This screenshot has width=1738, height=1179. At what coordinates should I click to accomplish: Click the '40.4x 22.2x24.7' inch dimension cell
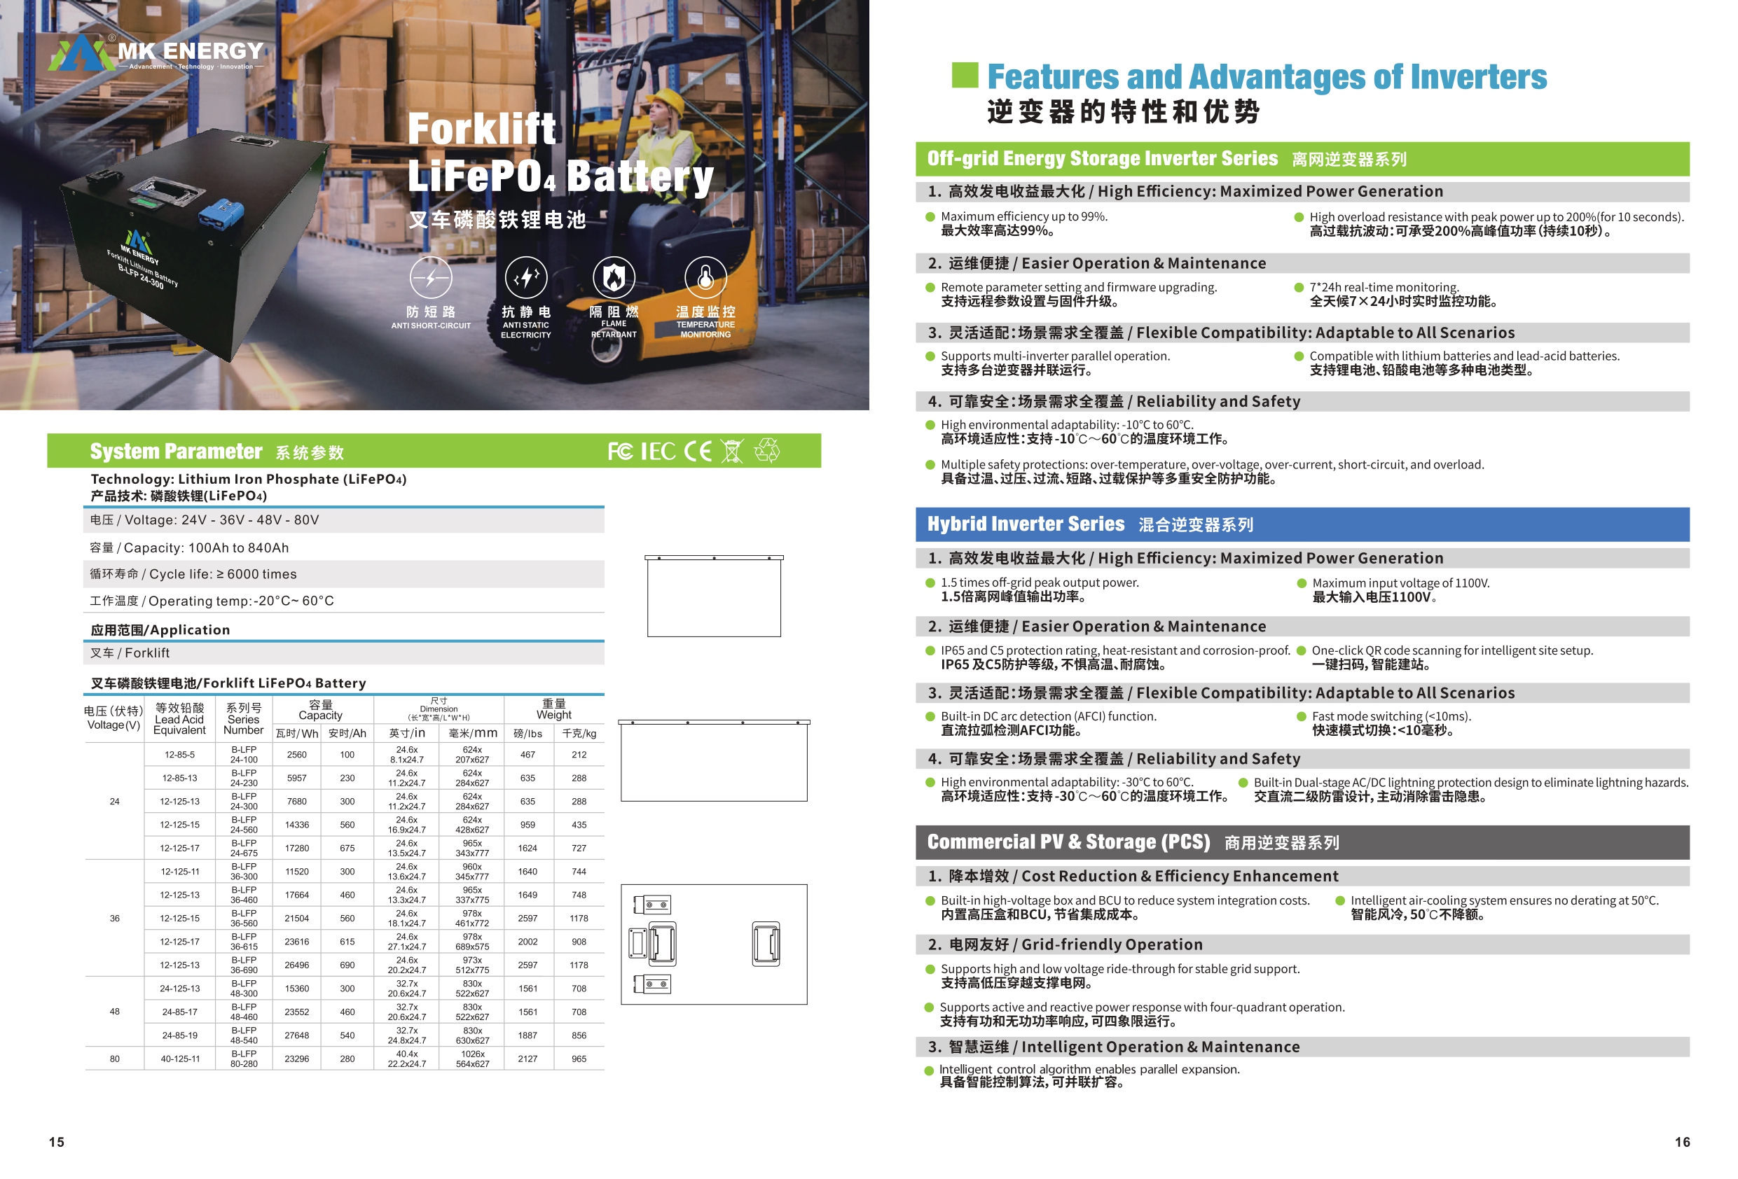[407, 1059]
